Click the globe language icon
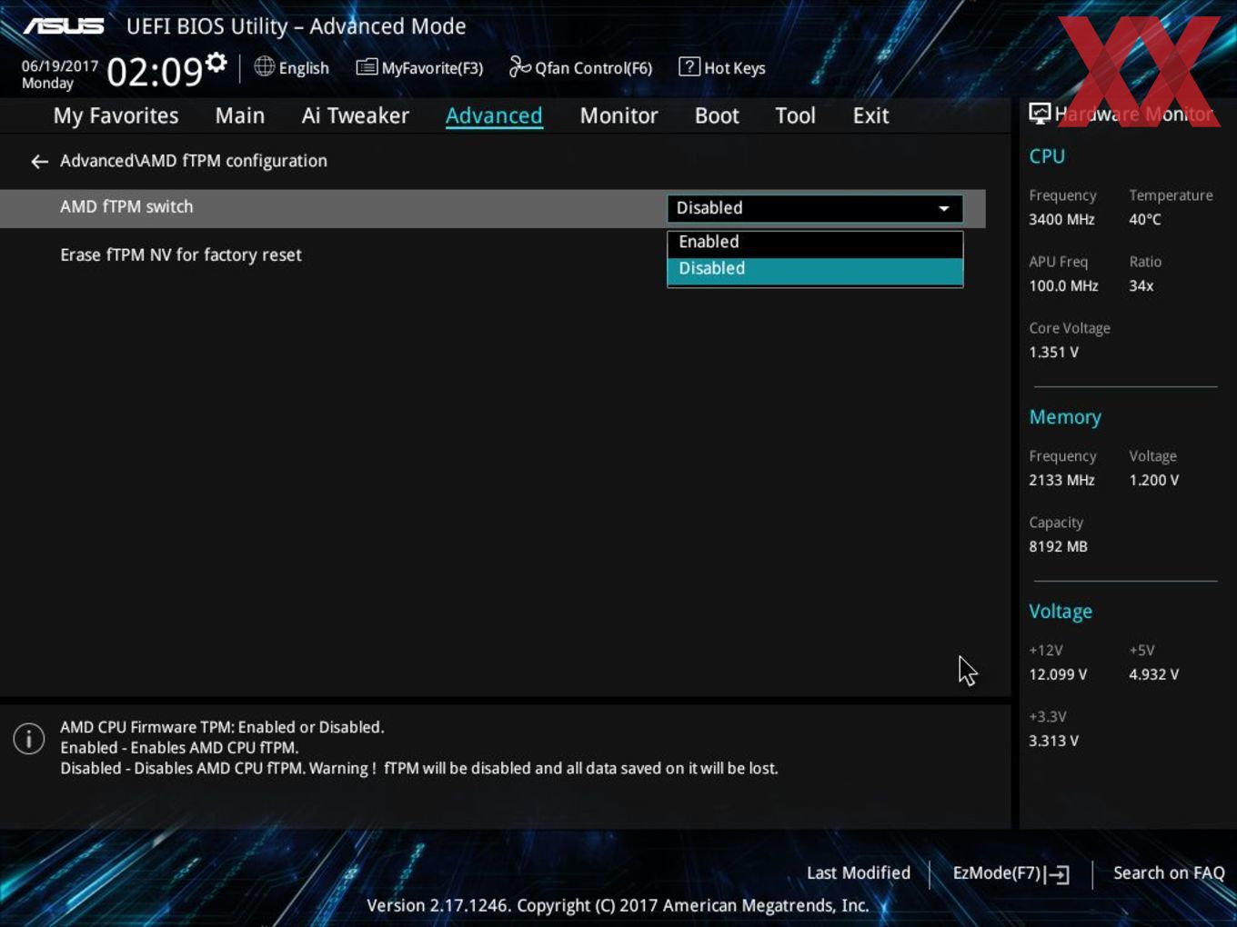 pyautogui.click(x=264, y=66)
